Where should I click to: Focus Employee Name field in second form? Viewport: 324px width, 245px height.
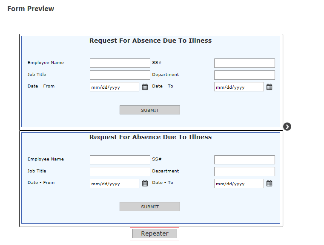tap(120, 160)
